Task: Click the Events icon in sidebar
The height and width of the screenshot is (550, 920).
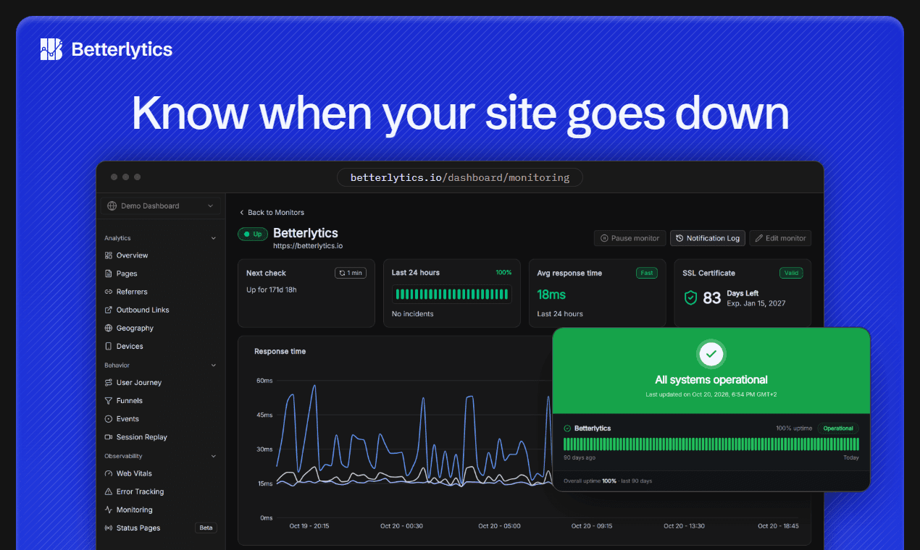Action: click(x=109, y=419)
